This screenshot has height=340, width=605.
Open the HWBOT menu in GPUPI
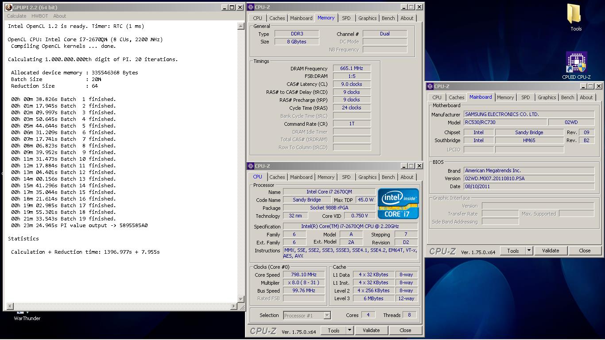coord(39,16)
